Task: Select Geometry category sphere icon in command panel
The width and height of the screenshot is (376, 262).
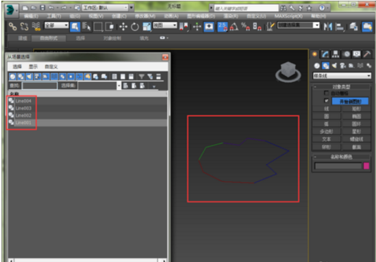Action: (317, 66)
